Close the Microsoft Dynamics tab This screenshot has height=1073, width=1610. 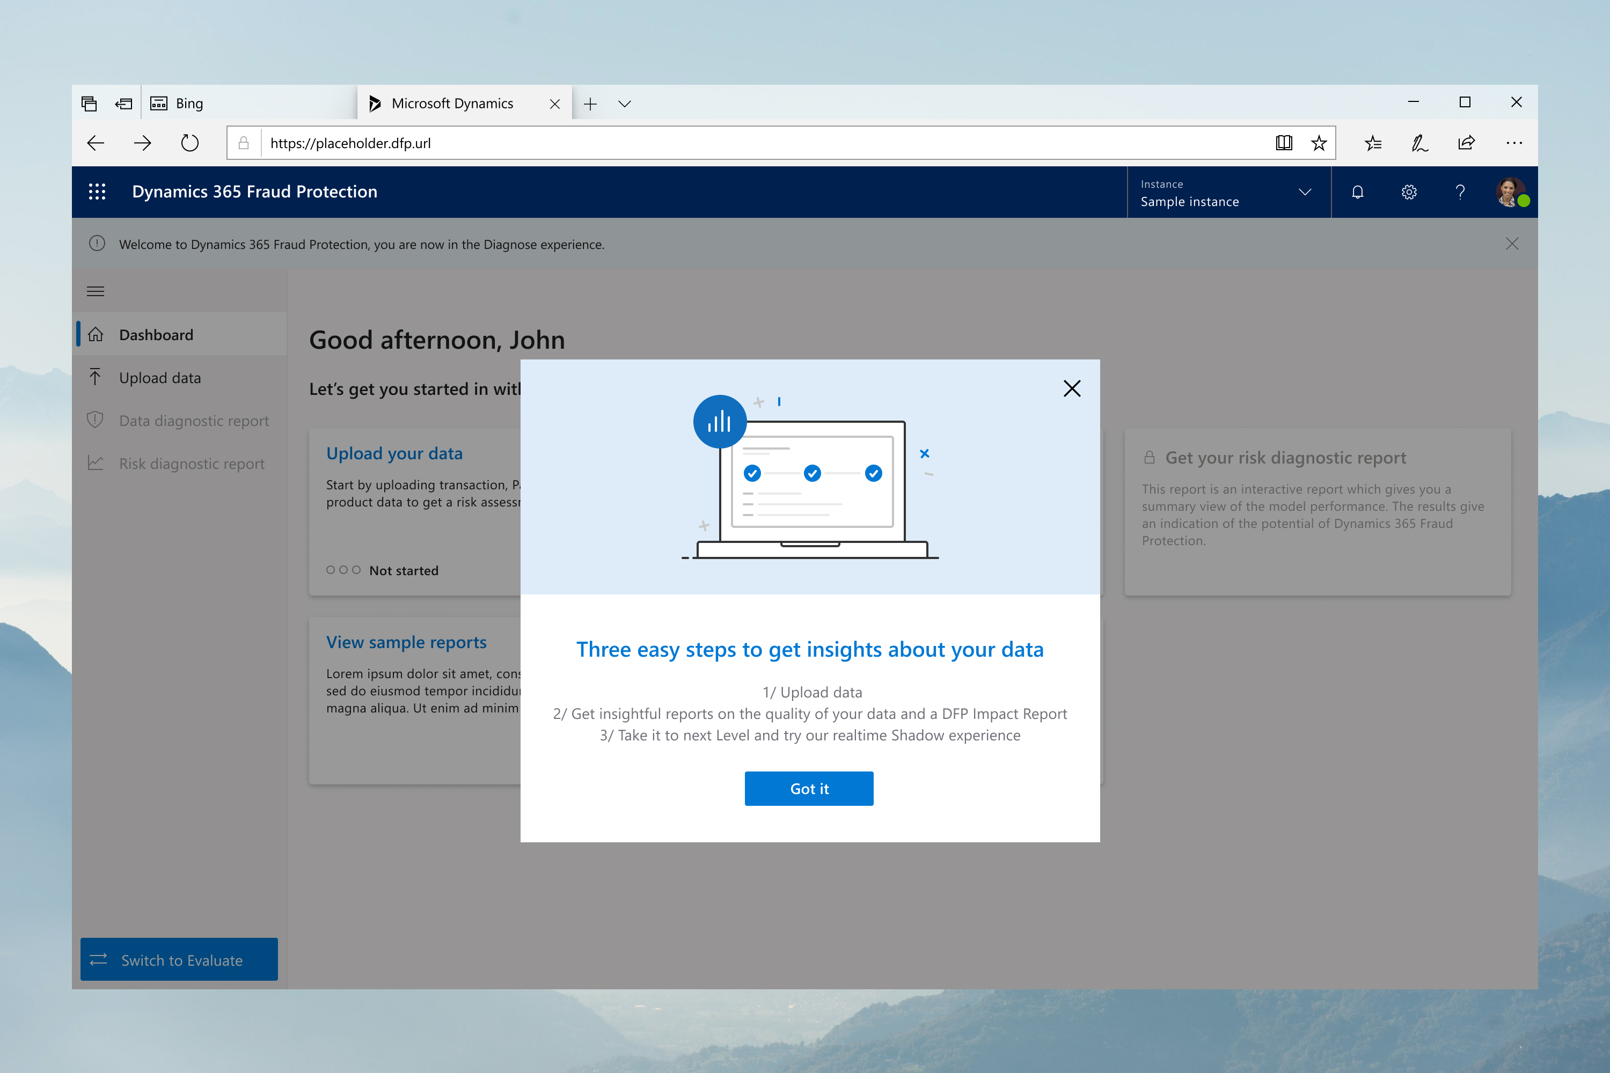555,104
